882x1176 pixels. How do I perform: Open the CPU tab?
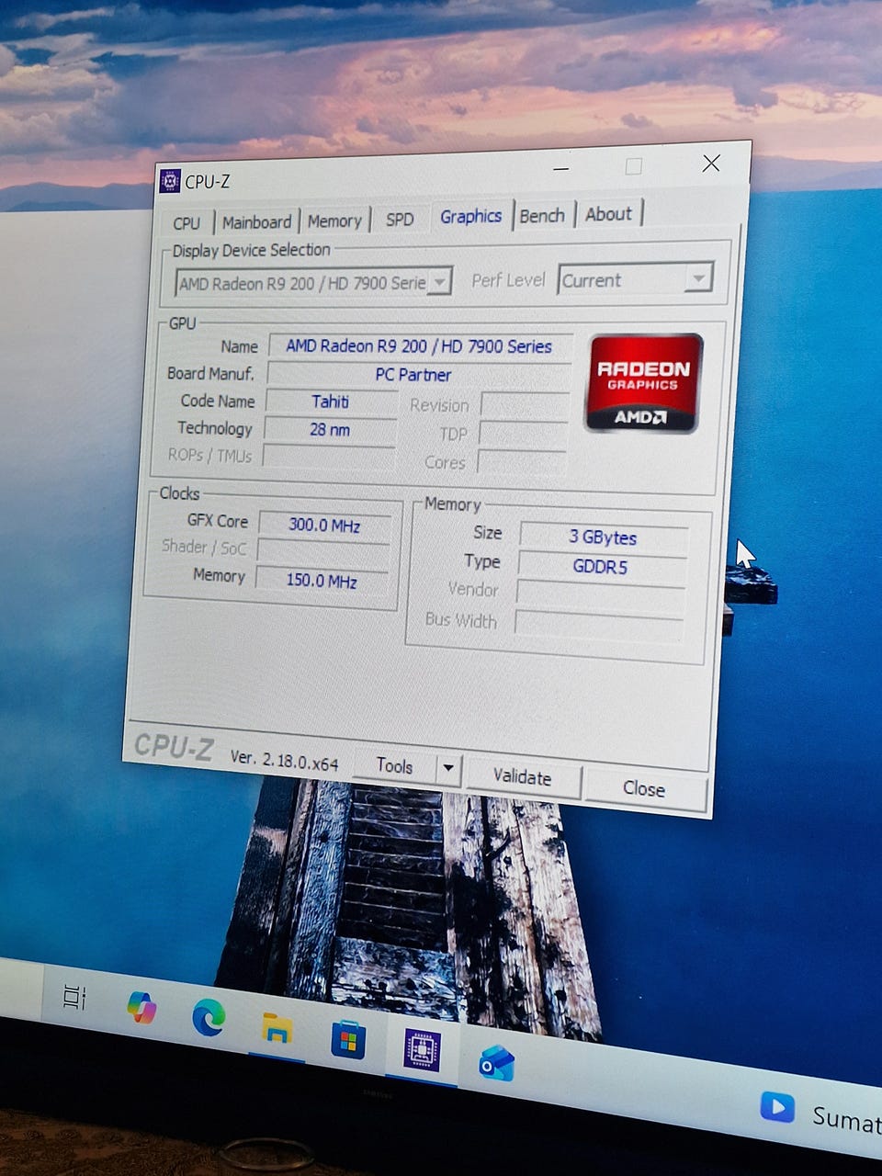click(187, 223)
